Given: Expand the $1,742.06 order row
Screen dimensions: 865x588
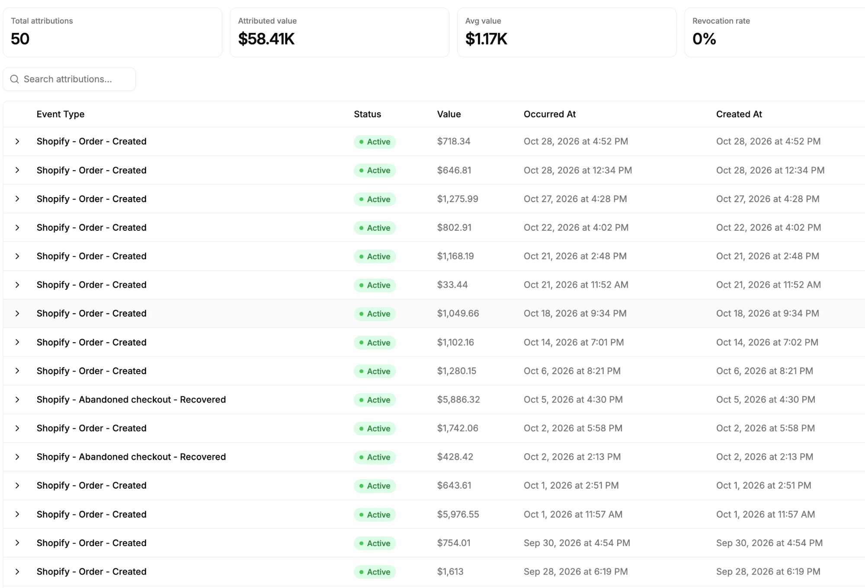Looking at the screenshot, I should 17,428.
